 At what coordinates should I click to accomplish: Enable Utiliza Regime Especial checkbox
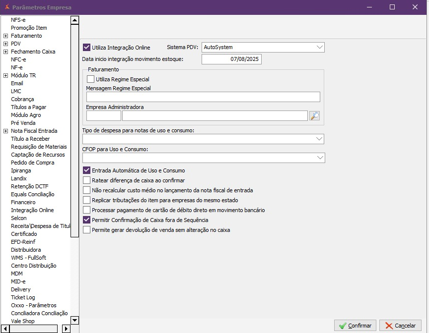[x=90, y=79]
